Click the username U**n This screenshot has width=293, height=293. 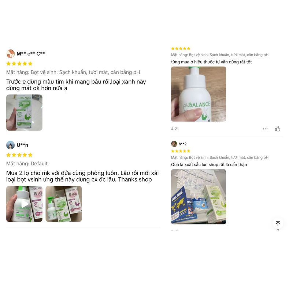(x=22, y=145)
